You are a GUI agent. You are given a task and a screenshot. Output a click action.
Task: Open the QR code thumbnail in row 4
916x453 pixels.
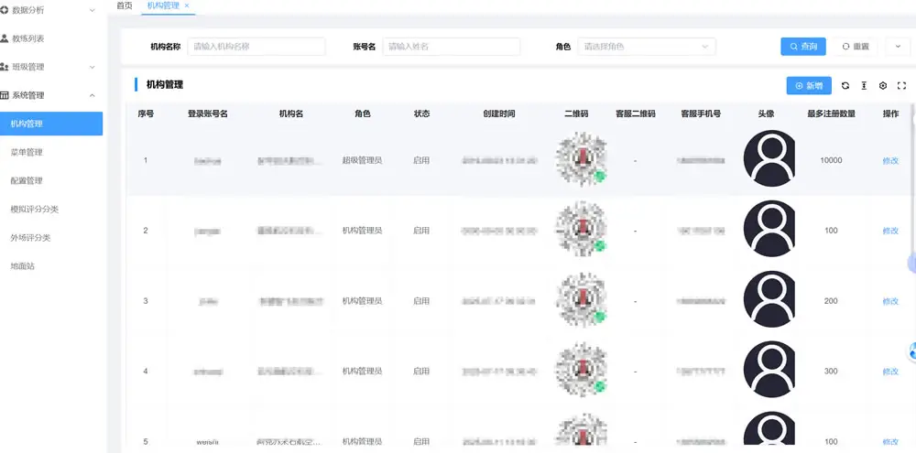pyautogui.click(x=581, y=370)
